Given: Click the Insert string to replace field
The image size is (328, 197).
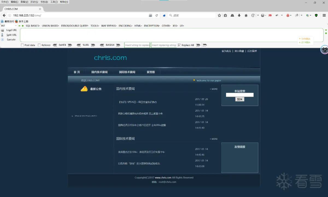Looking at the screenshot, I should pyautogui.click(x=137, y=45).
